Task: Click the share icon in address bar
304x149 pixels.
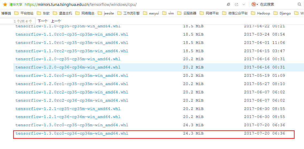Action: point(237,4)
